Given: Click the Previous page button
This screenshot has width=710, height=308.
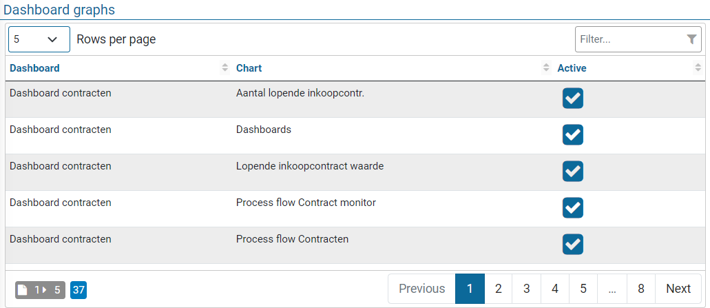Looking at the screenshot, I should click(x=421, y=289).
